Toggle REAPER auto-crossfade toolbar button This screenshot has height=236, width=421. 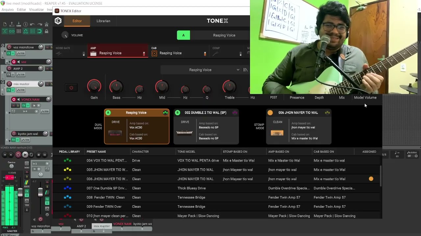tap(5, 31)
